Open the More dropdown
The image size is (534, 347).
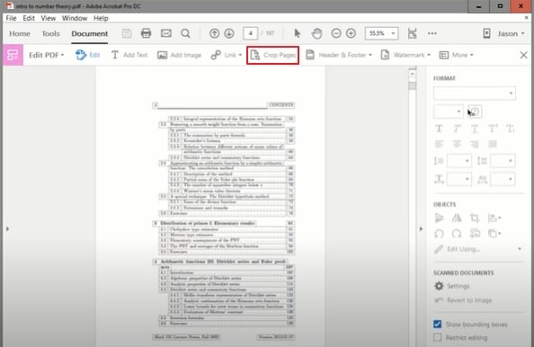(457, 55)
